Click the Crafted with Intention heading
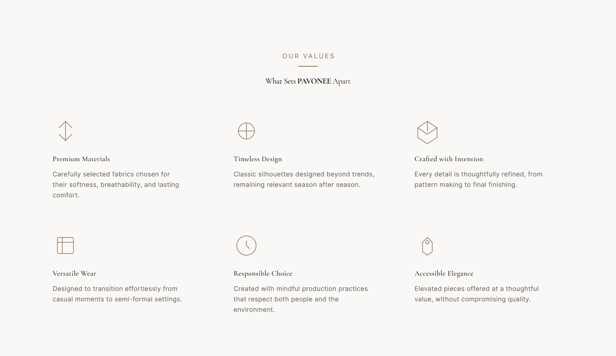 click(449, 159)
